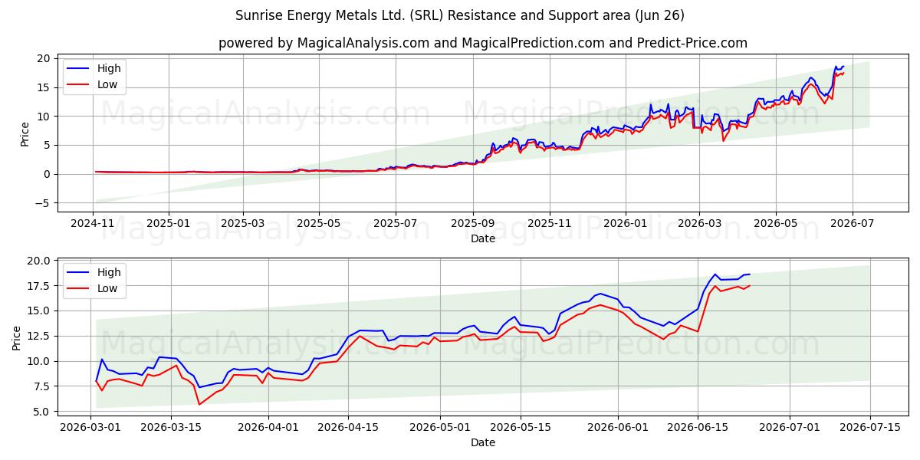
Task: Click the 2026-07 date tick label
Action: click(x=852, y=223)
